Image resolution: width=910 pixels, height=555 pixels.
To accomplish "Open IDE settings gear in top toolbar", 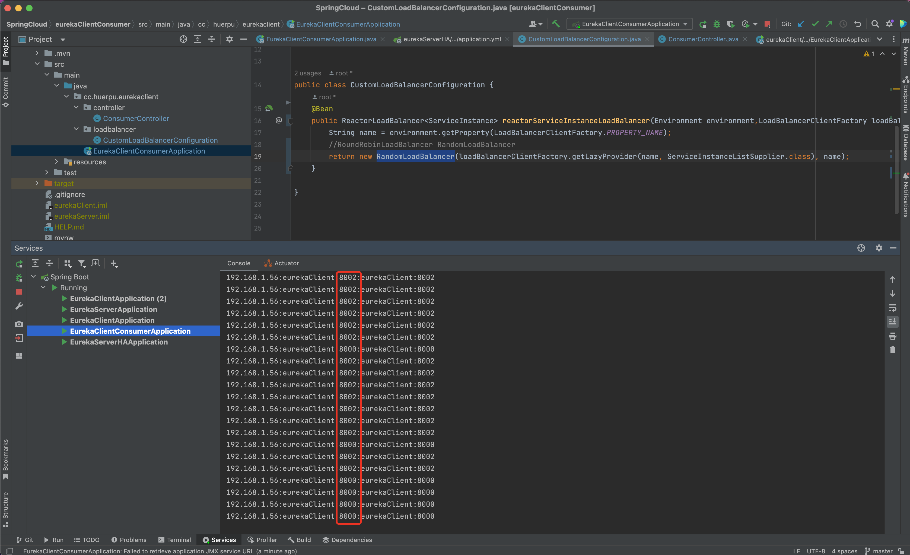I will pyautogui.click(x=889, y=24).
